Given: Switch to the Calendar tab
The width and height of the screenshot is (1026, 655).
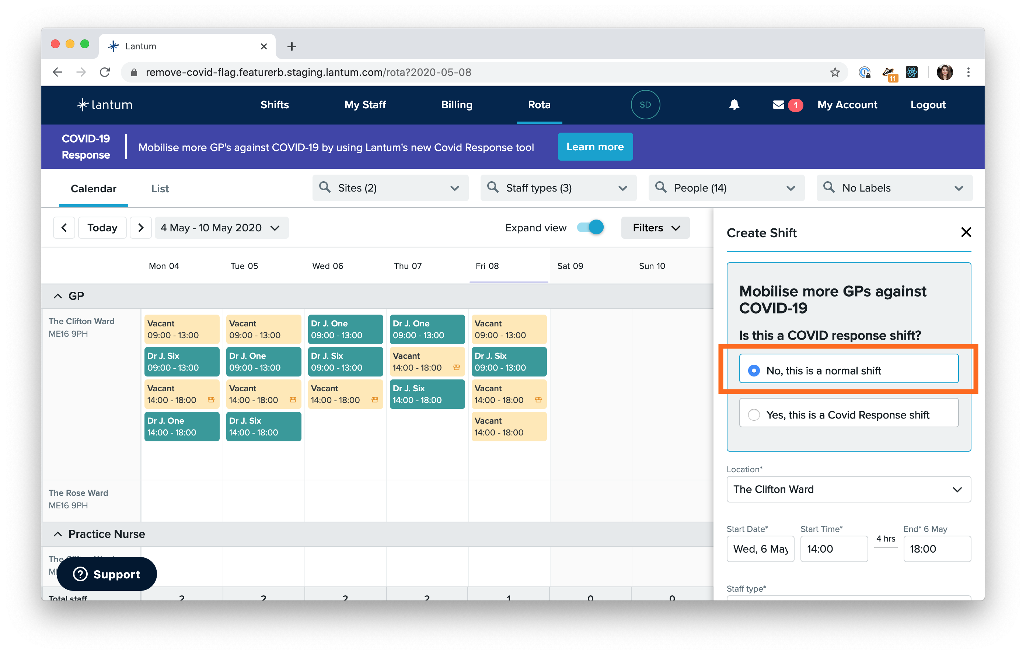Looking at the screenshot, I should click(93, 189).
